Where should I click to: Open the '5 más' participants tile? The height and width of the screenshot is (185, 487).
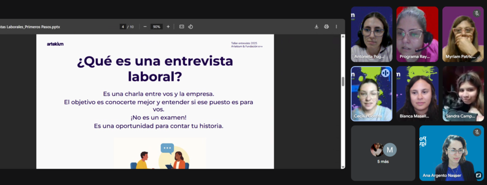pyautogui.click(x=383, y=153)
